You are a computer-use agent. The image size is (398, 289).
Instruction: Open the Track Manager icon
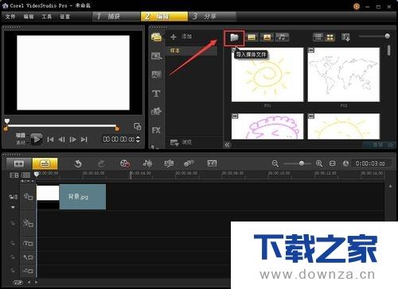coord(25,175)
